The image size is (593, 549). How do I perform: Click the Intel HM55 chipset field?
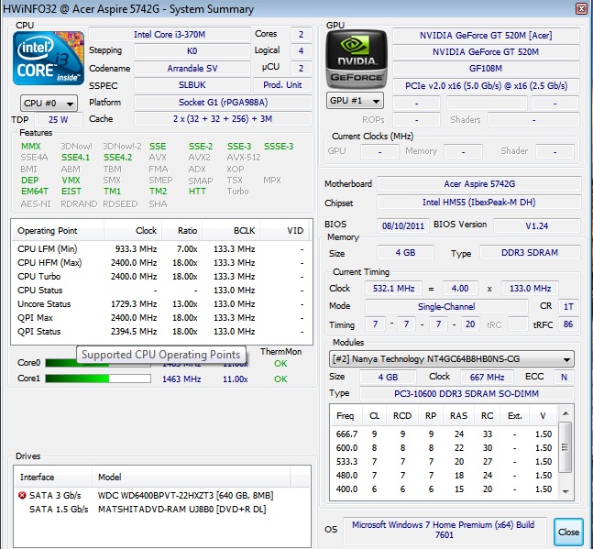[479, 203]
